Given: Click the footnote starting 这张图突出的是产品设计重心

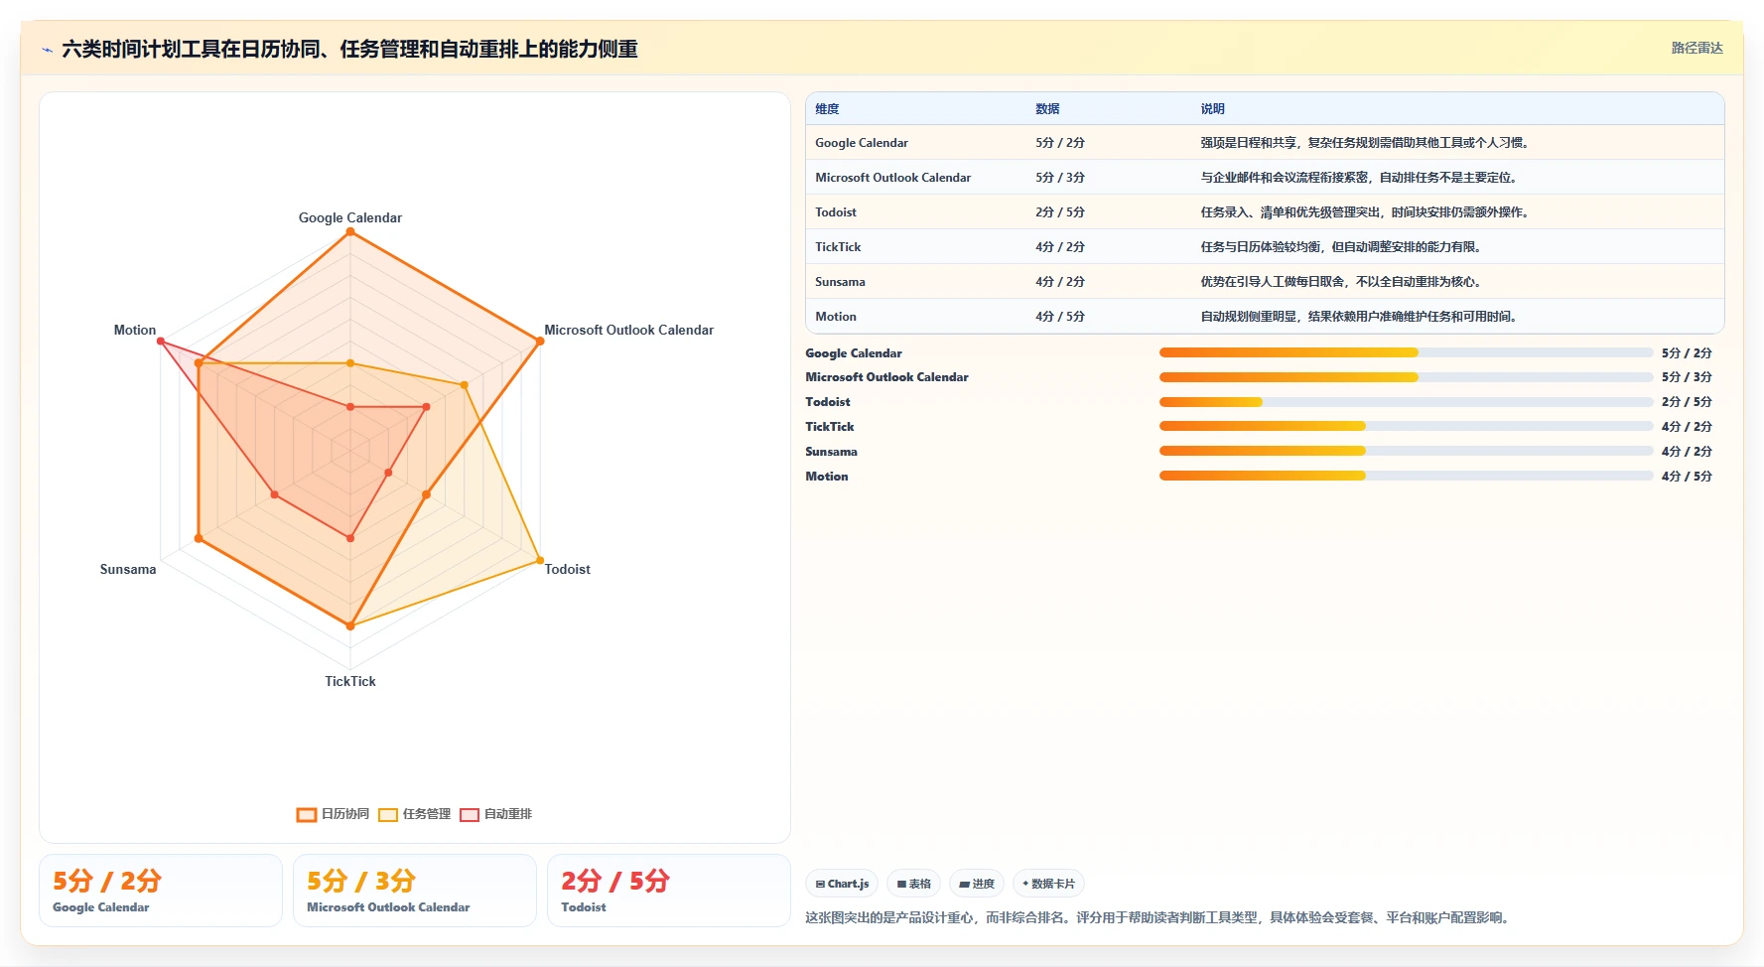Looking at the screenshot, I should click(x=1158, y=917).
